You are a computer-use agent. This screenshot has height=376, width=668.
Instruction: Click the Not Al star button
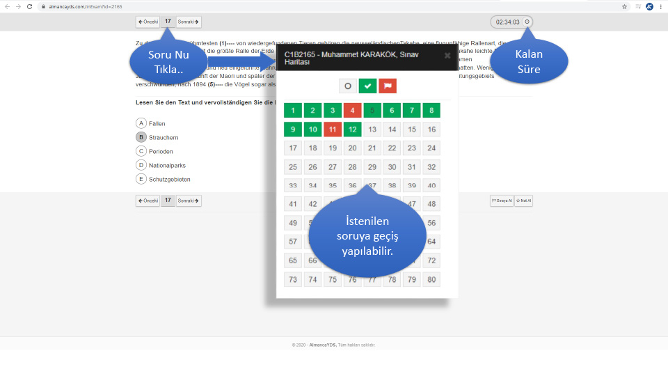523,201
